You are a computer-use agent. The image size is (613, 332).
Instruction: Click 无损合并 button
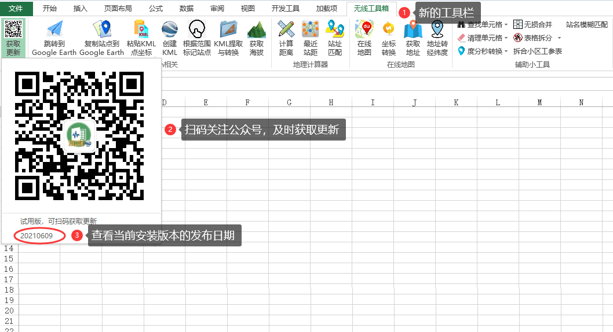533,24
